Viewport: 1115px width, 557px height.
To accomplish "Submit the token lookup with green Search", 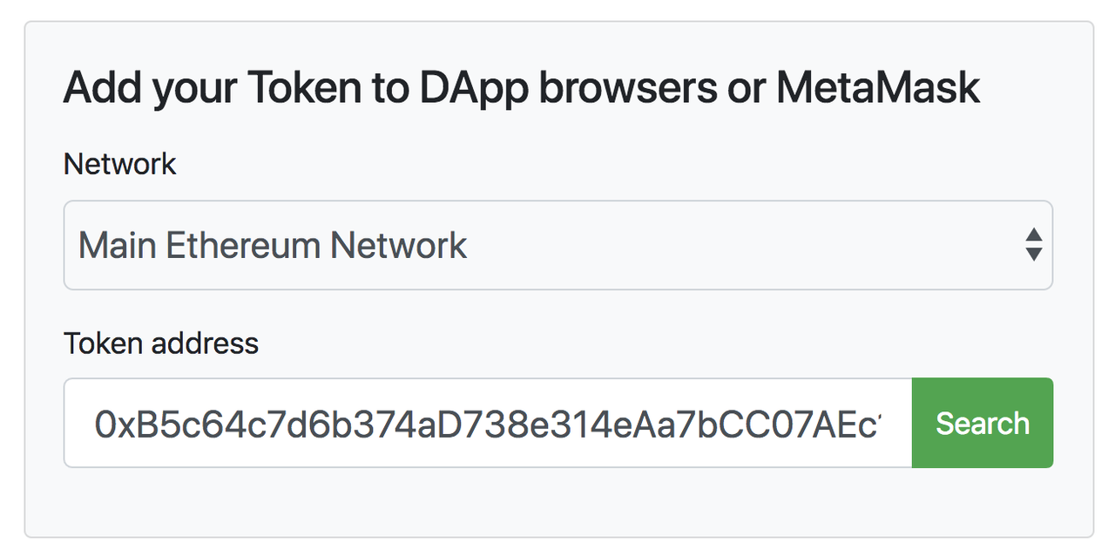I will click(x=983, y=423).
